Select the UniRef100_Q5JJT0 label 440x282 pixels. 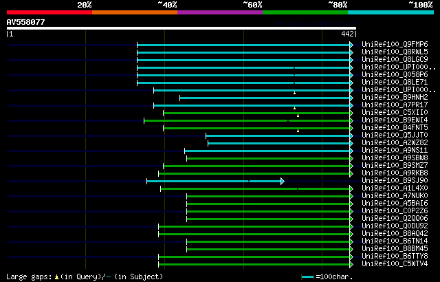(x=395, y=135)
